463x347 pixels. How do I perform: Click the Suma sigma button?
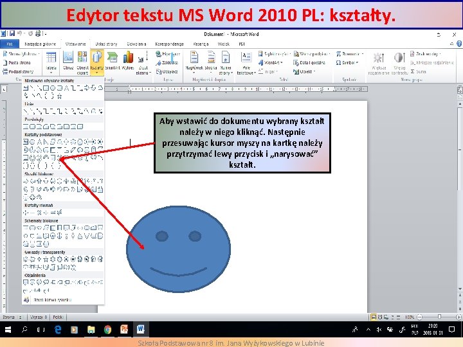(x=418, y=71)
